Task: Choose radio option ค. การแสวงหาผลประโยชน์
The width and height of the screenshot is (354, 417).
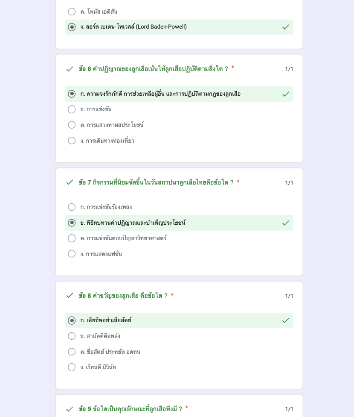Action: click(x=72, y=125)
